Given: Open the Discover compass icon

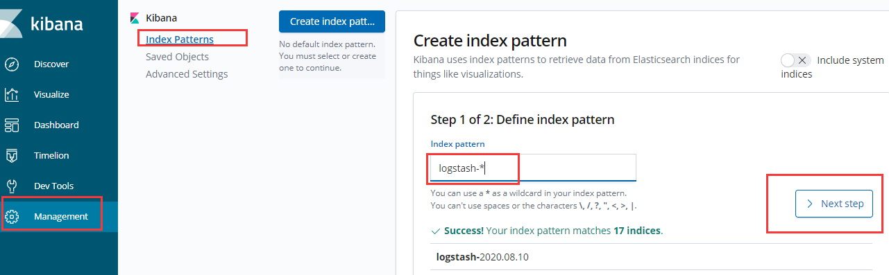Looking at the screenshot, I should pyautogui.click(x=12, y=64).
